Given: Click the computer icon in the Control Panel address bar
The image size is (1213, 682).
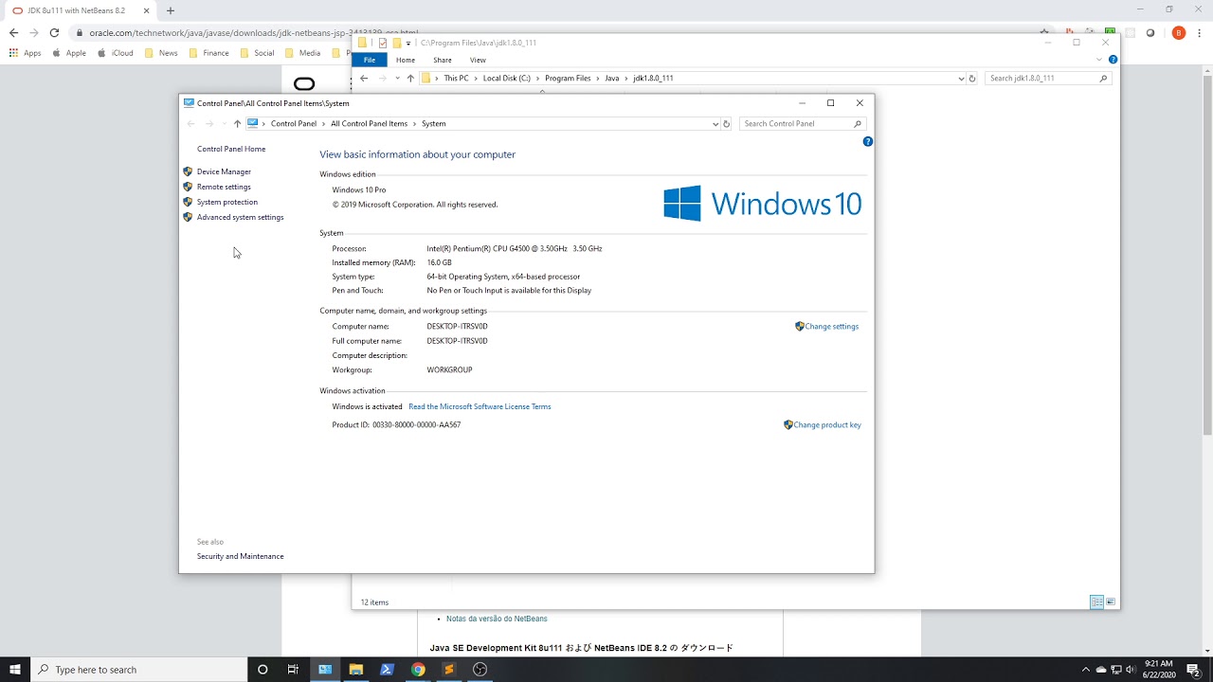Looking at the screenshot, I should [x=253, y=123].
